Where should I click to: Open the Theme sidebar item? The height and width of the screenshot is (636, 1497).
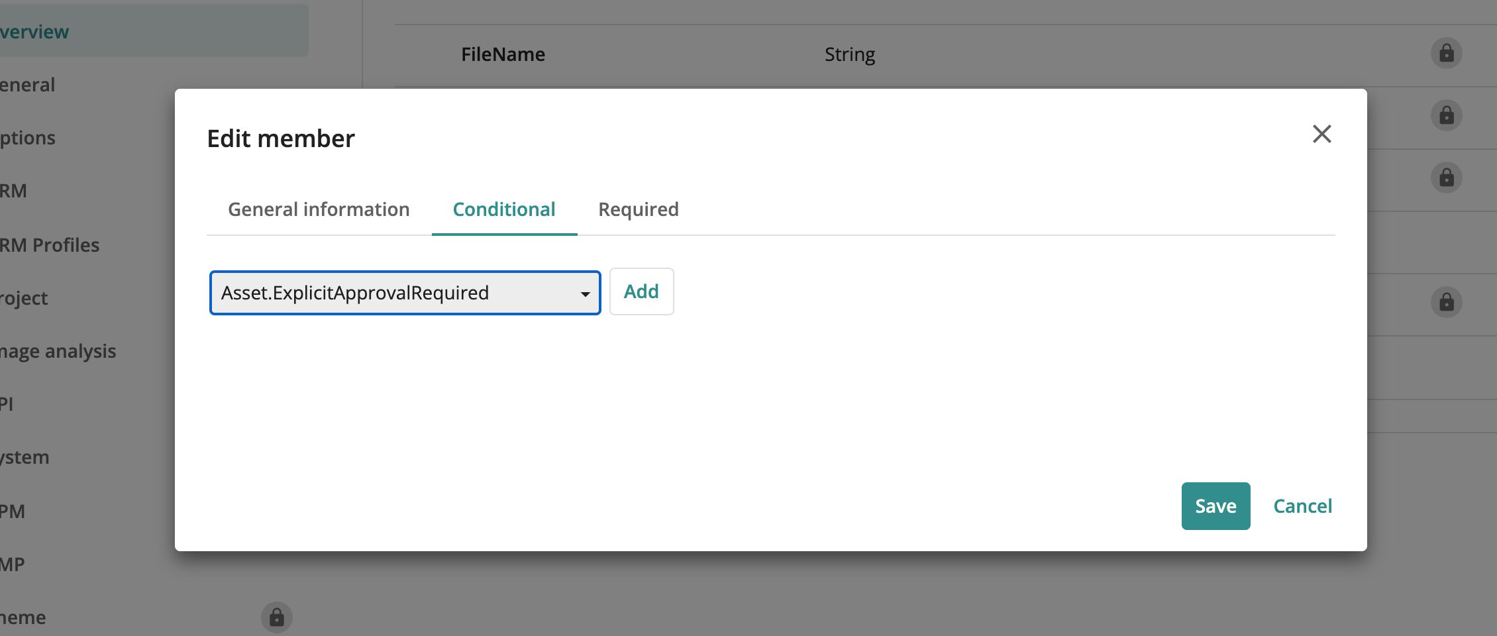coord(23,617)
